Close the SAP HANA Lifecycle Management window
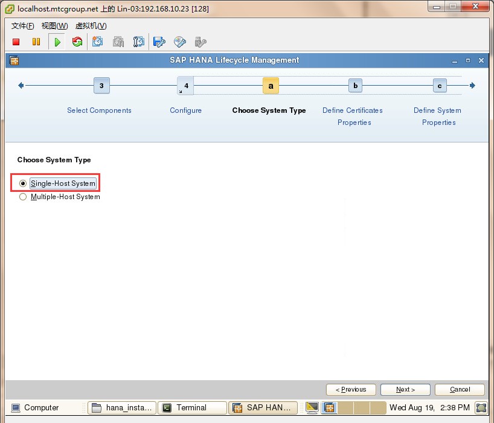494x423 pixels. (x=481, y=60)
